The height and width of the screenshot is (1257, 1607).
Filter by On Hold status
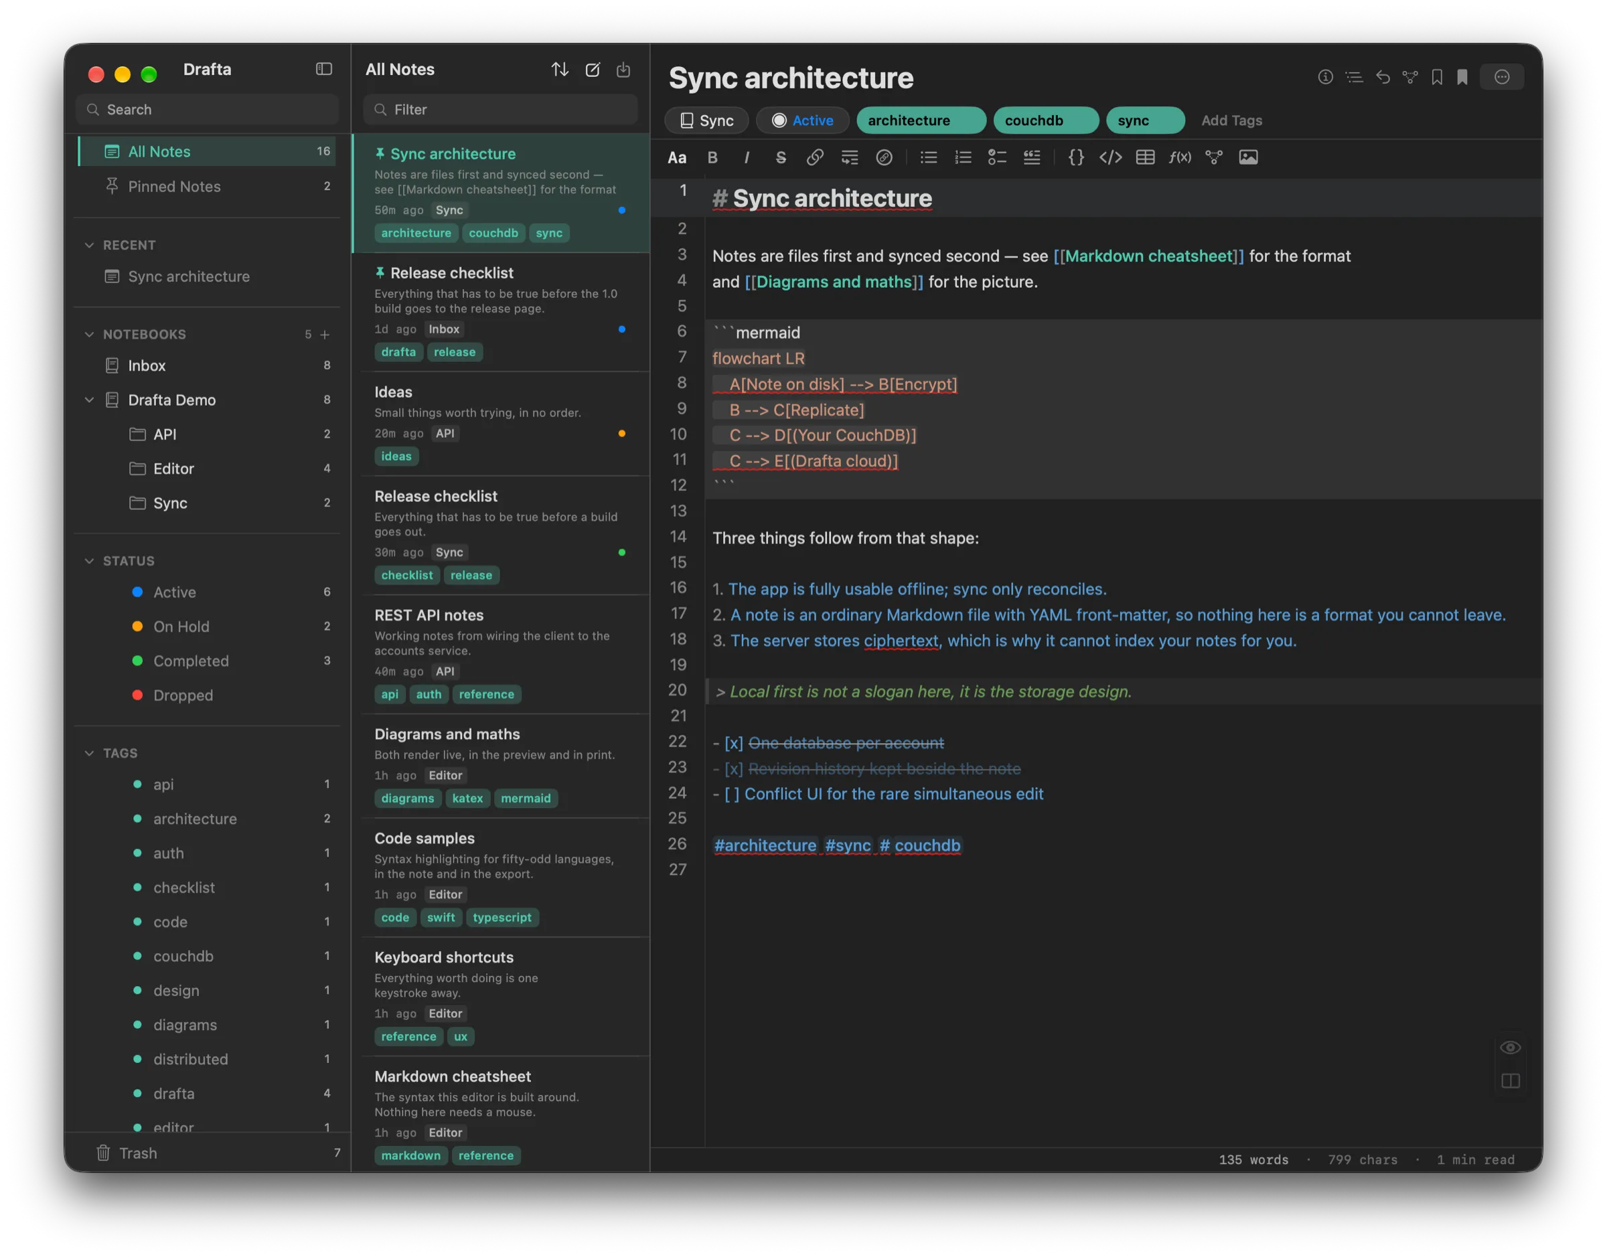point(207,627)
